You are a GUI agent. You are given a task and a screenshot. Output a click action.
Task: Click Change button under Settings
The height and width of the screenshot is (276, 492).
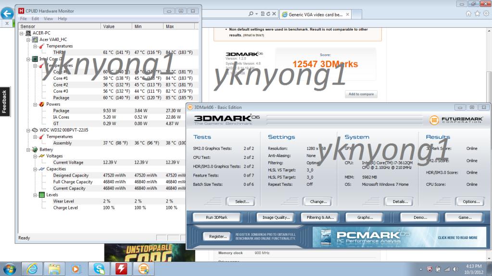point(318,202)
